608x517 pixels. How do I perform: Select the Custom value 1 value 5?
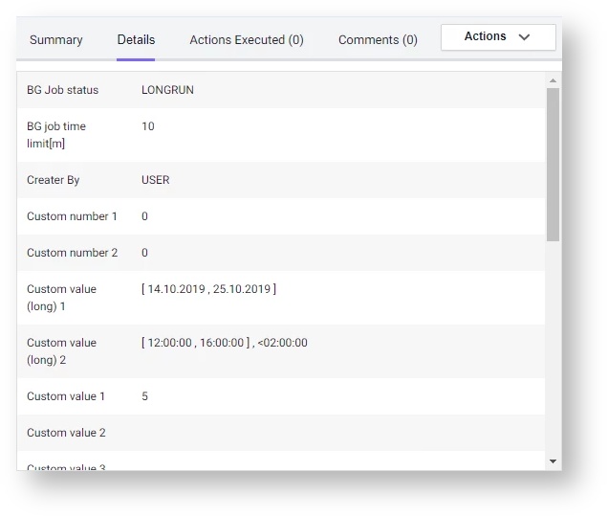click(144, 396)
